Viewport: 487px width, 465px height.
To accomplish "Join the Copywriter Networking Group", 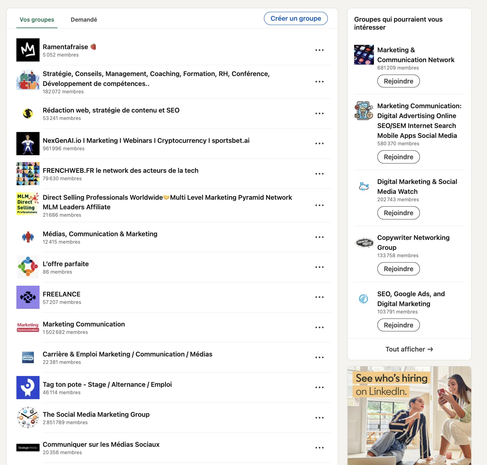I will tap(398, 269).
